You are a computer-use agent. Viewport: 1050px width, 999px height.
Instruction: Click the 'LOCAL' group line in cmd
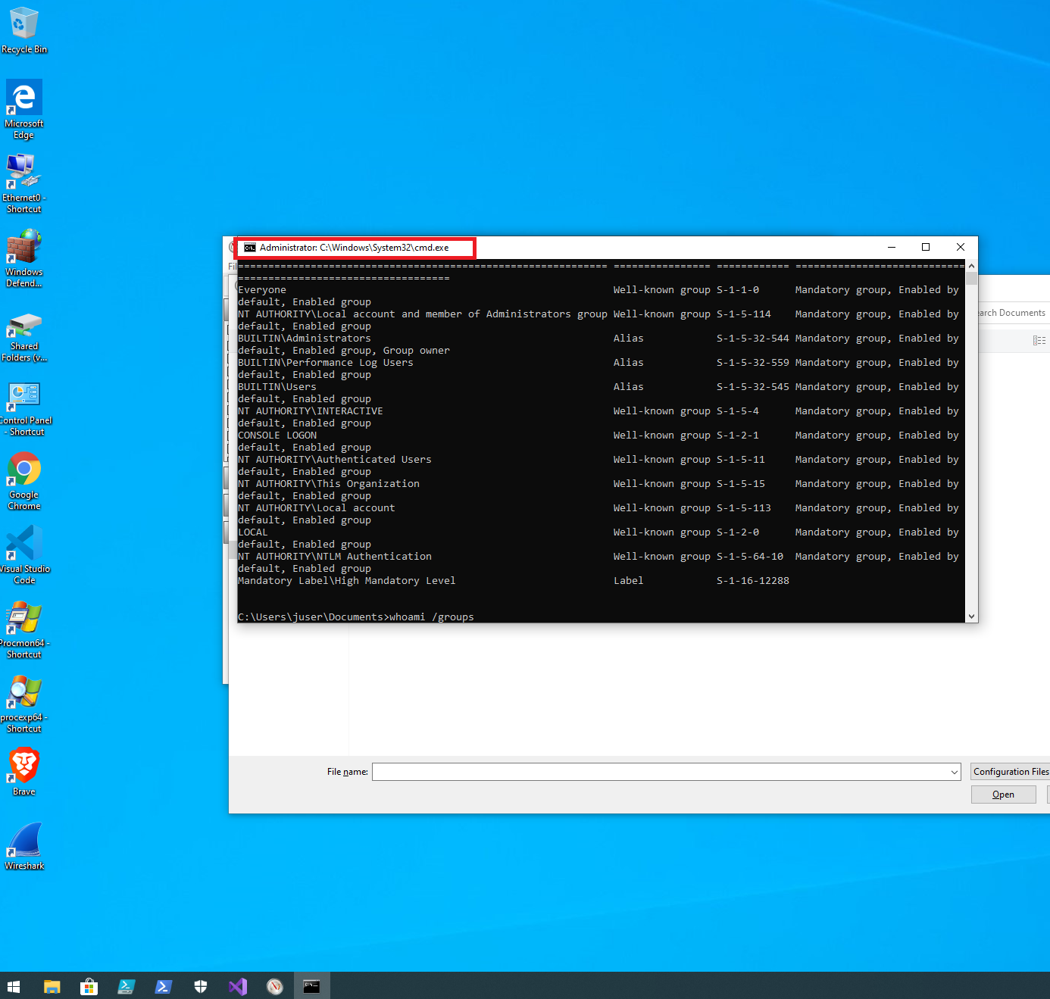[253, 532]
